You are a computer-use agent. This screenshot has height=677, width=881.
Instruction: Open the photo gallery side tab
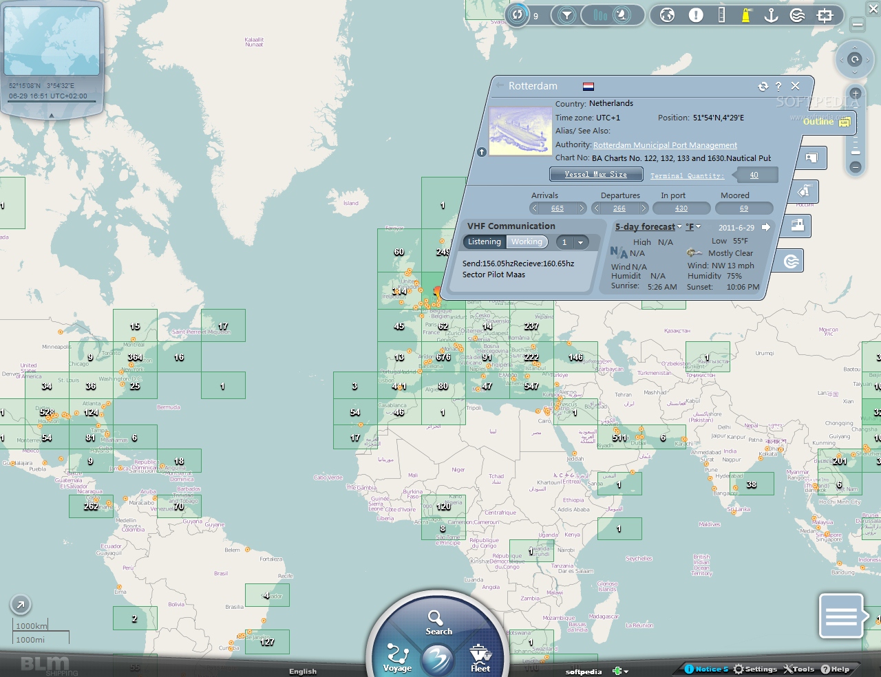tap(812, 158)
